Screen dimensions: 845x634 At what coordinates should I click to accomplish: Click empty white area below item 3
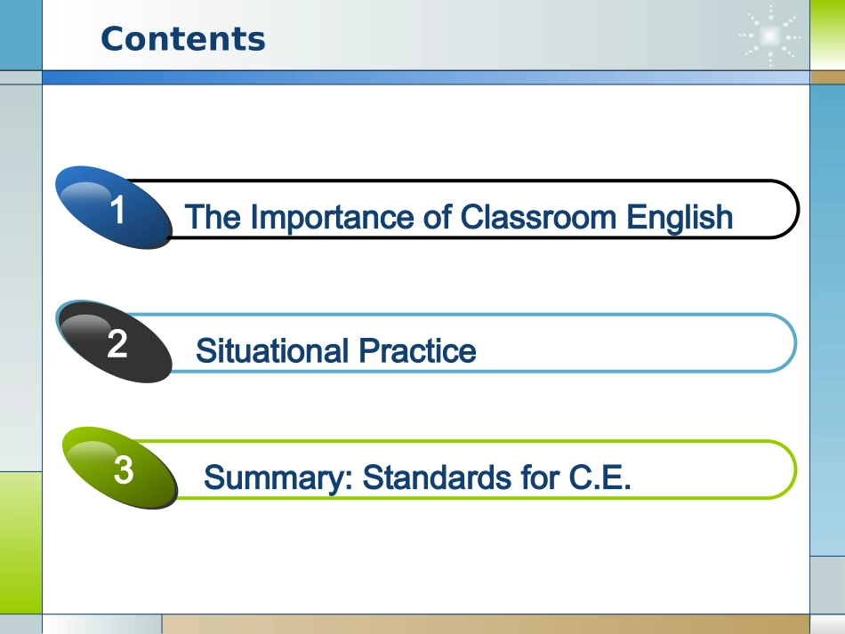(425, 560)
